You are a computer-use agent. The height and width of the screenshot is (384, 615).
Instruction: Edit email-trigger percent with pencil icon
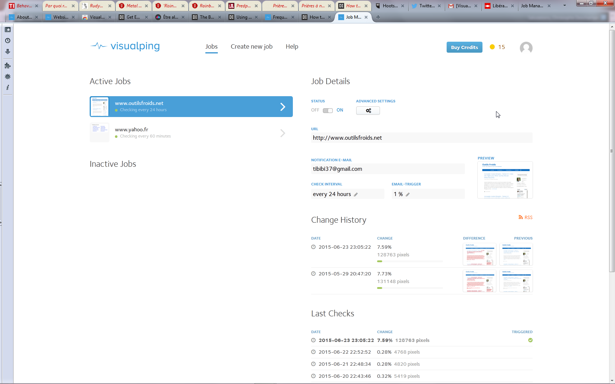click(408, 195)
